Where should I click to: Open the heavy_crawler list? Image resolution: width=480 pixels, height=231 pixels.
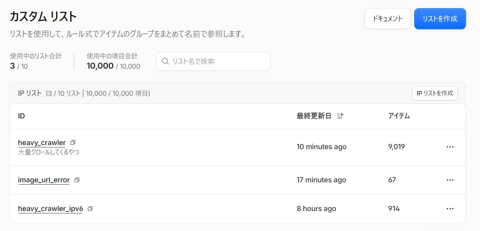tap(42, 143)
